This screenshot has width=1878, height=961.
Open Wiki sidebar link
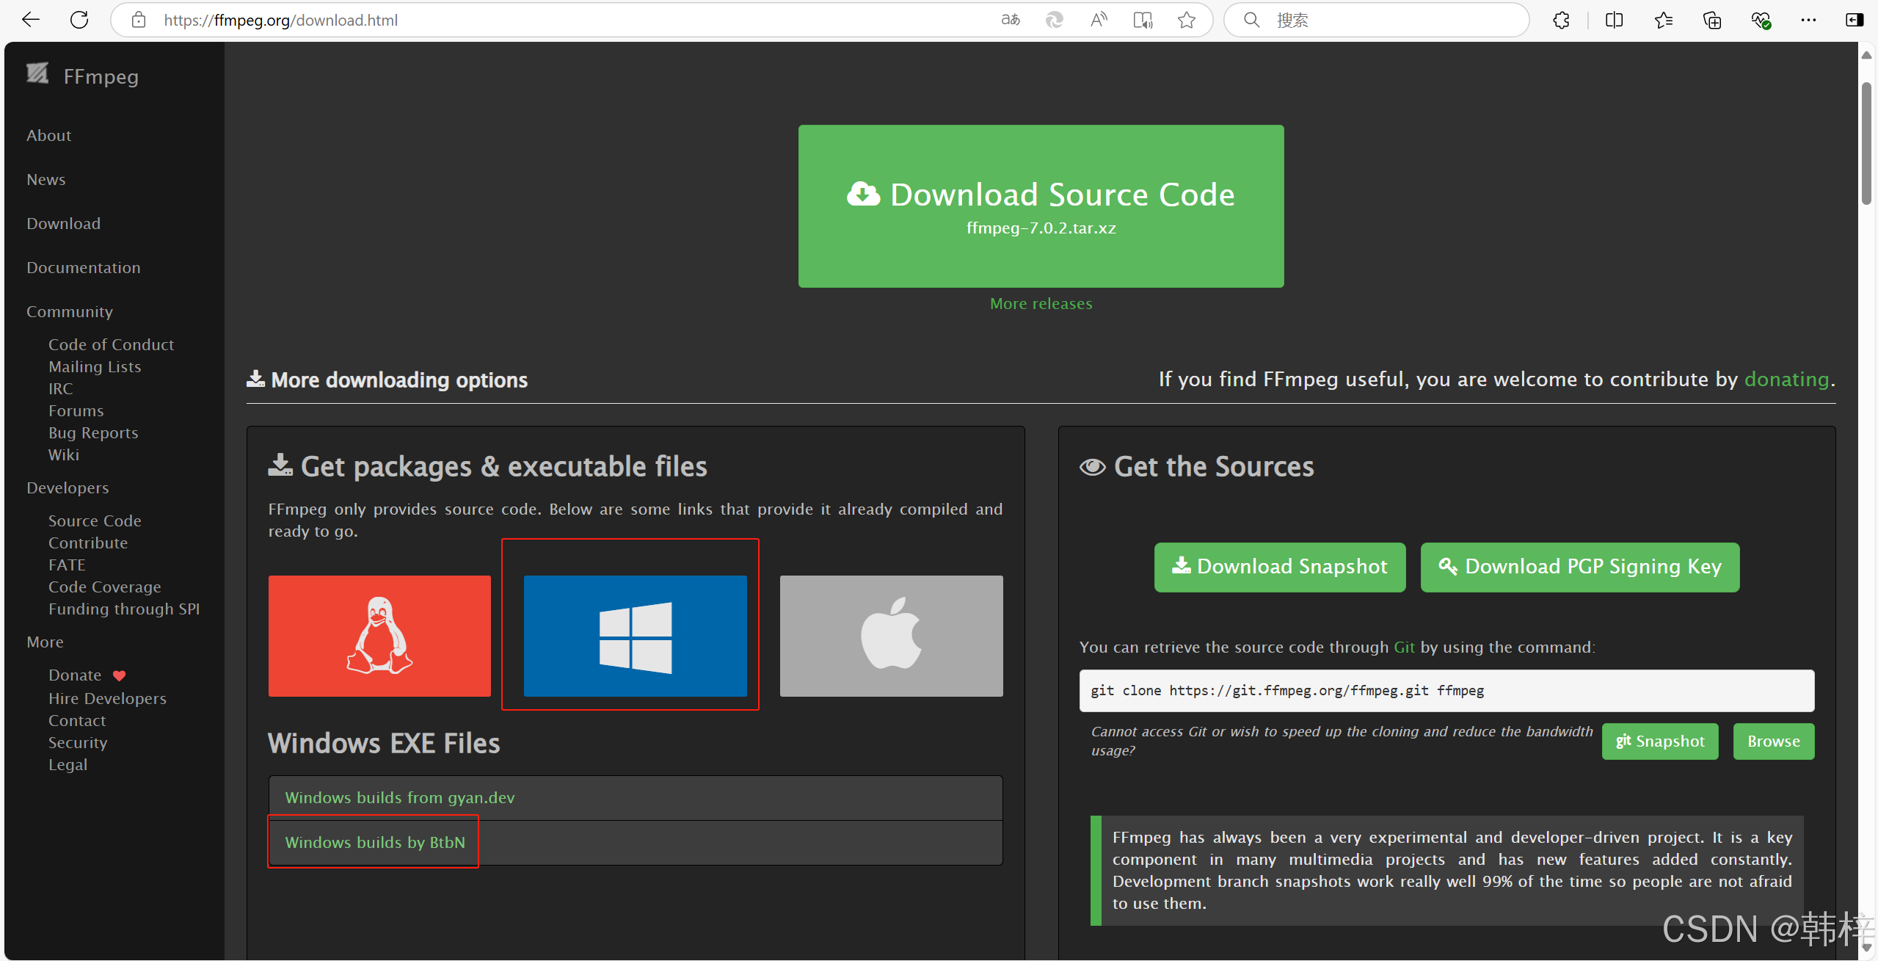click(64, 455)
